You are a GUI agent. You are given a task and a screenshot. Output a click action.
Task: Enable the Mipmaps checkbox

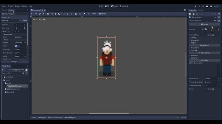16,50
